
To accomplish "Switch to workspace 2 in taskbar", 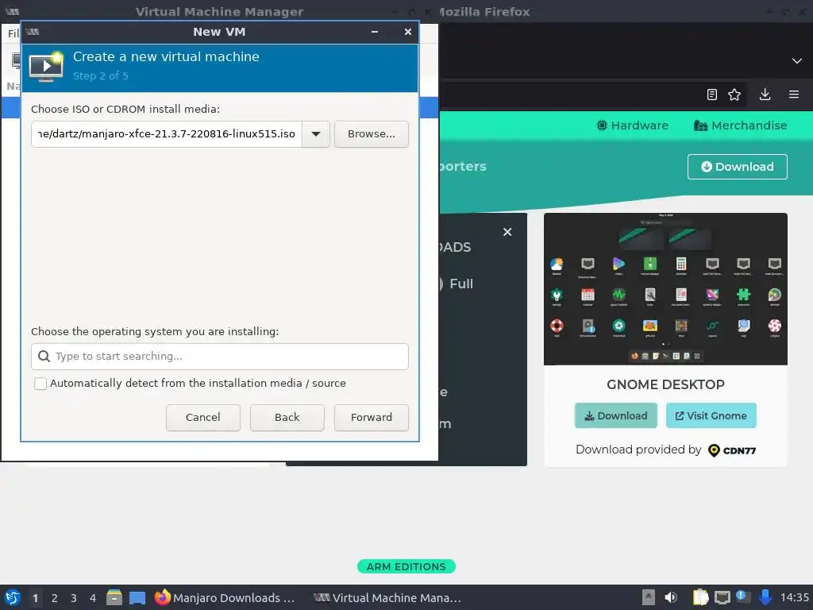I will (x=55, y=598).
